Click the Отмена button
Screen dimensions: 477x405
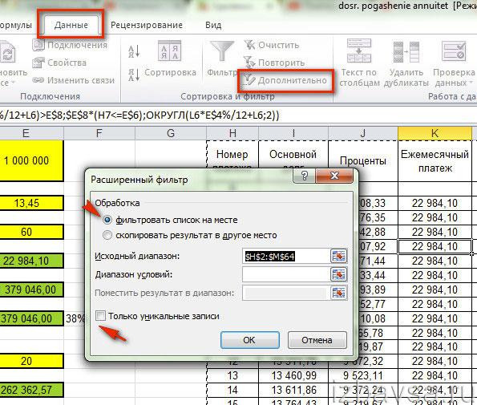pos(317,340)
